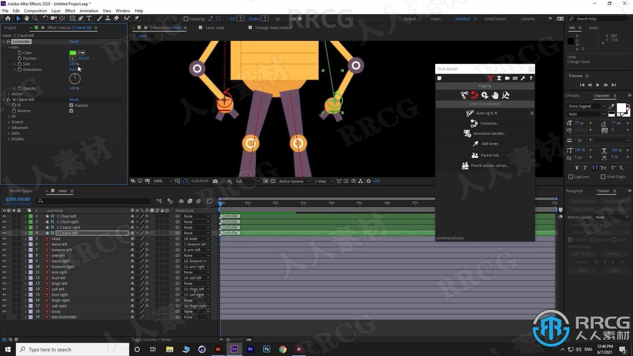
Task: Open Premiere Pro from taskbar
Action: 250,349
